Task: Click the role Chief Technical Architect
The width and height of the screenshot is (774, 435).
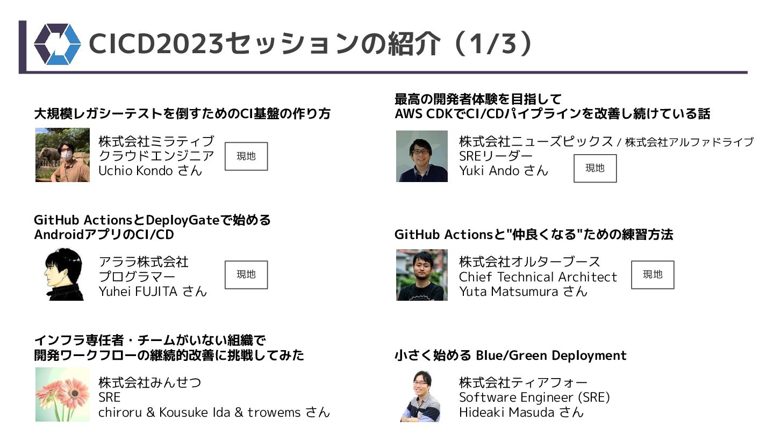Action: [538, 277]
